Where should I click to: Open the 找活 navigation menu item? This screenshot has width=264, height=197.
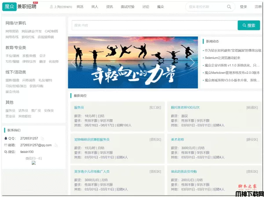click(x=80, y=7)
